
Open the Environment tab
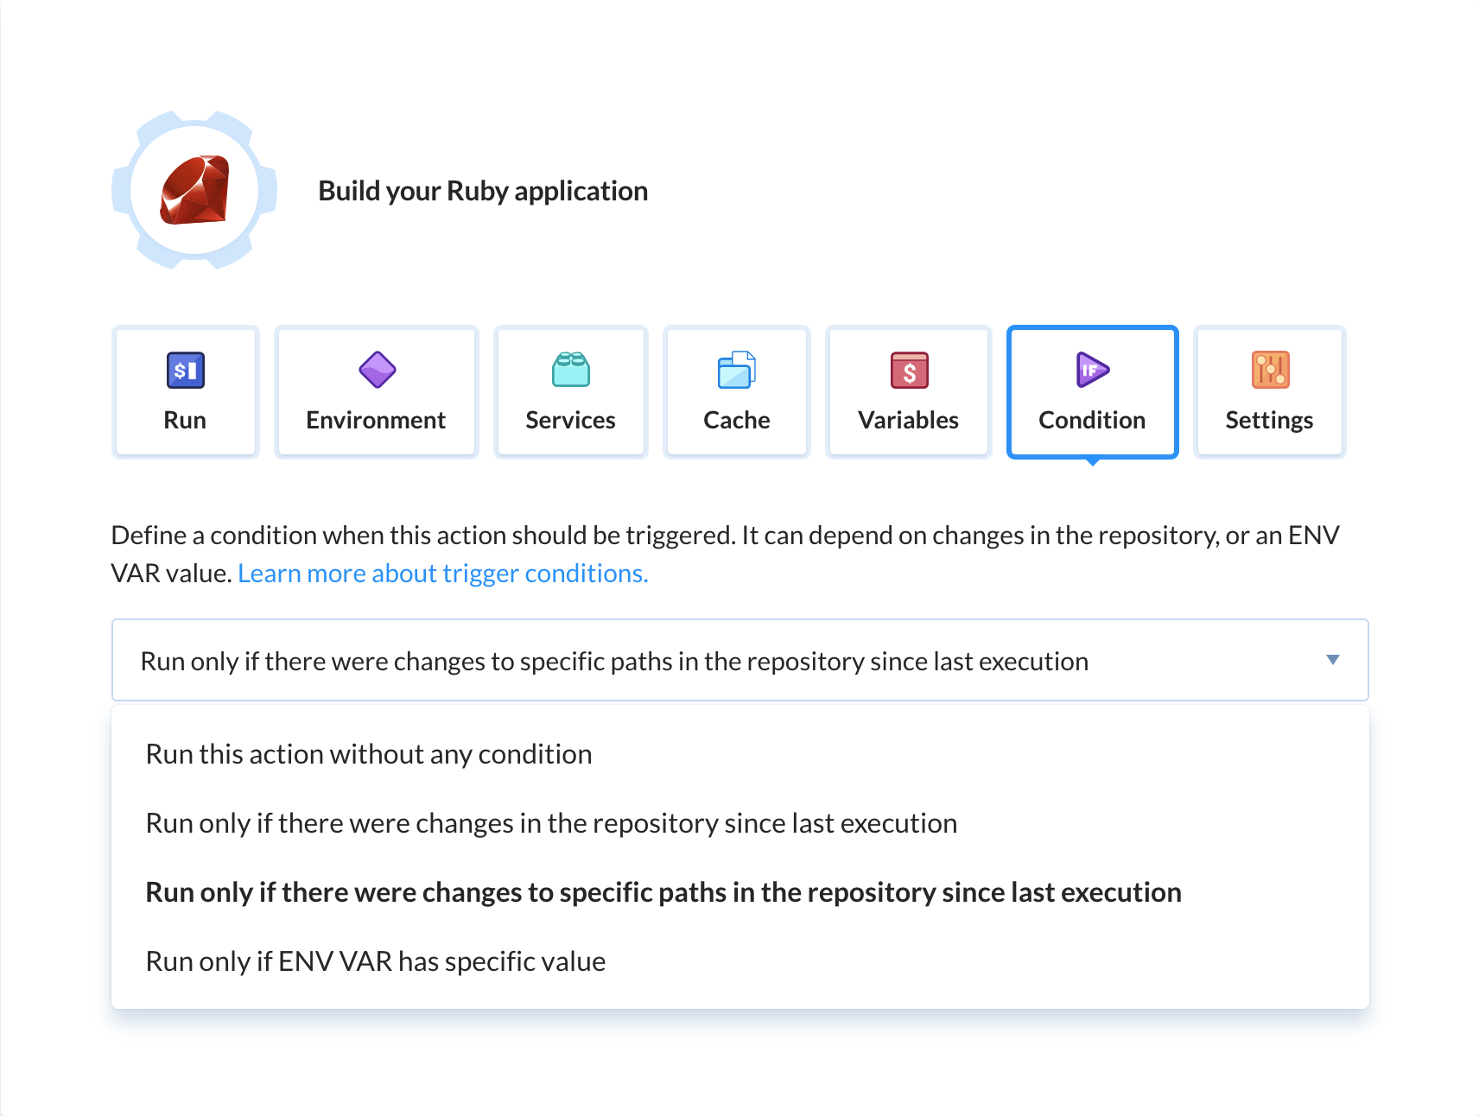point(376,420)
